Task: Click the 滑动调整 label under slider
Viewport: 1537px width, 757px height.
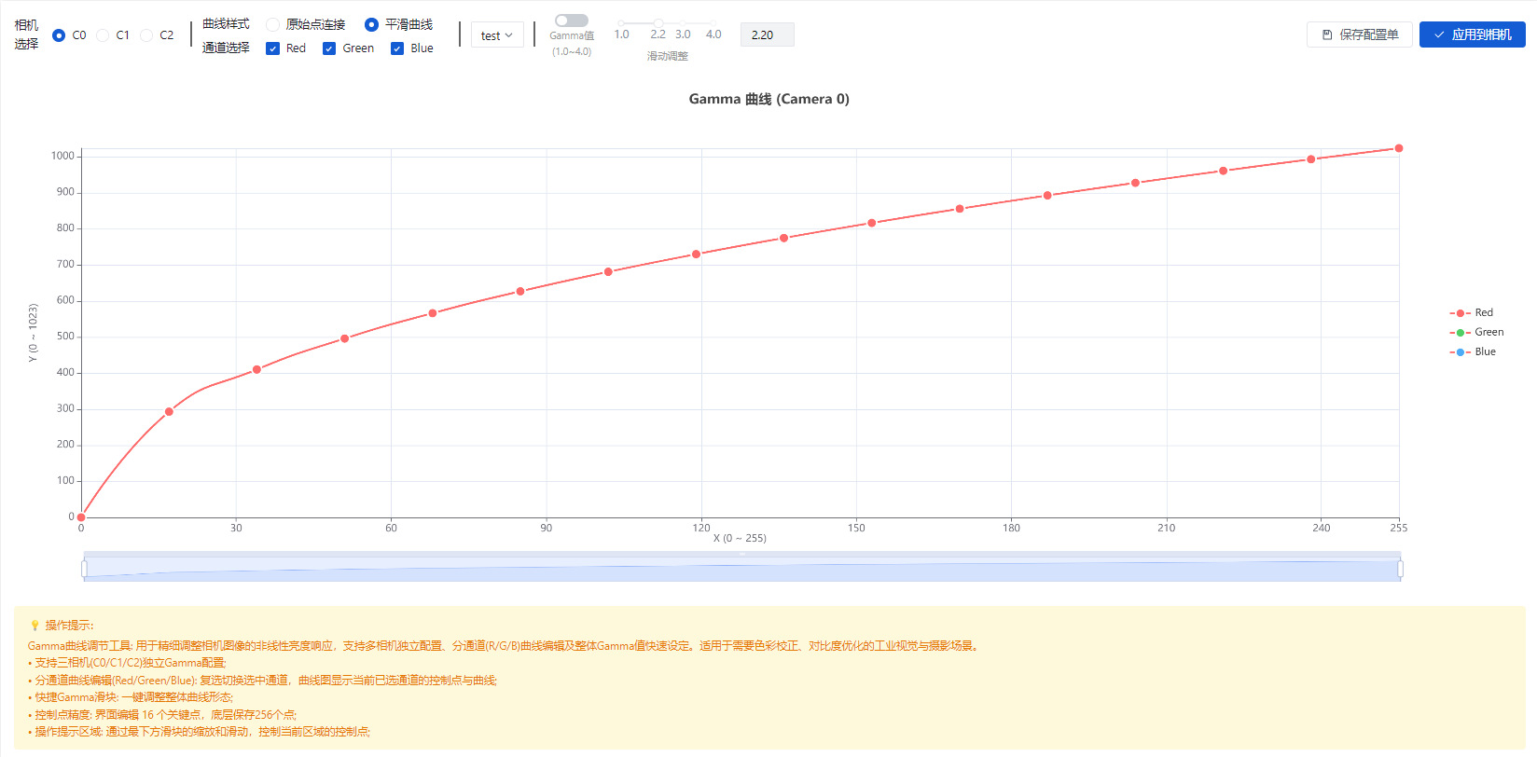Action: point(668,56)
